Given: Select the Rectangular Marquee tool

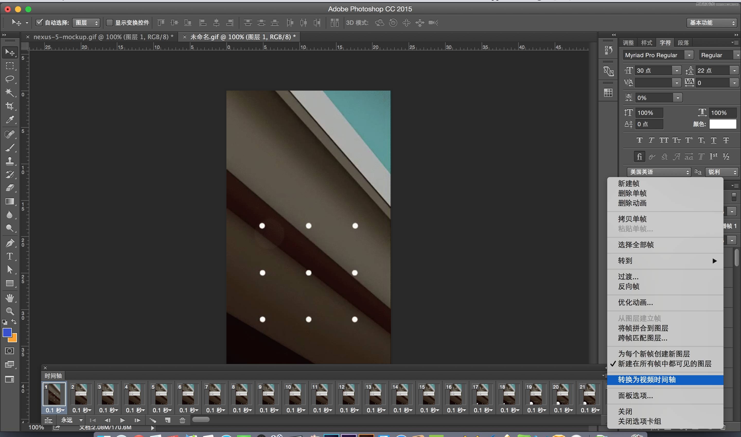Looking at the screenshot, I should pyautogui.click(x=10, y=66).
